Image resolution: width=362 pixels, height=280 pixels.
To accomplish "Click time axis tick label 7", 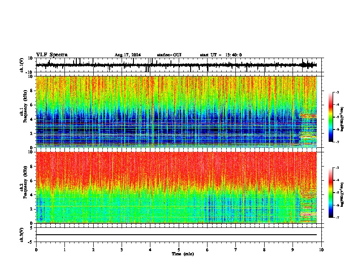I will pos(236,250).
